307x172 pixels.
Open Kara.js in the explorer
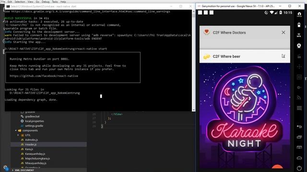[29, 149]
